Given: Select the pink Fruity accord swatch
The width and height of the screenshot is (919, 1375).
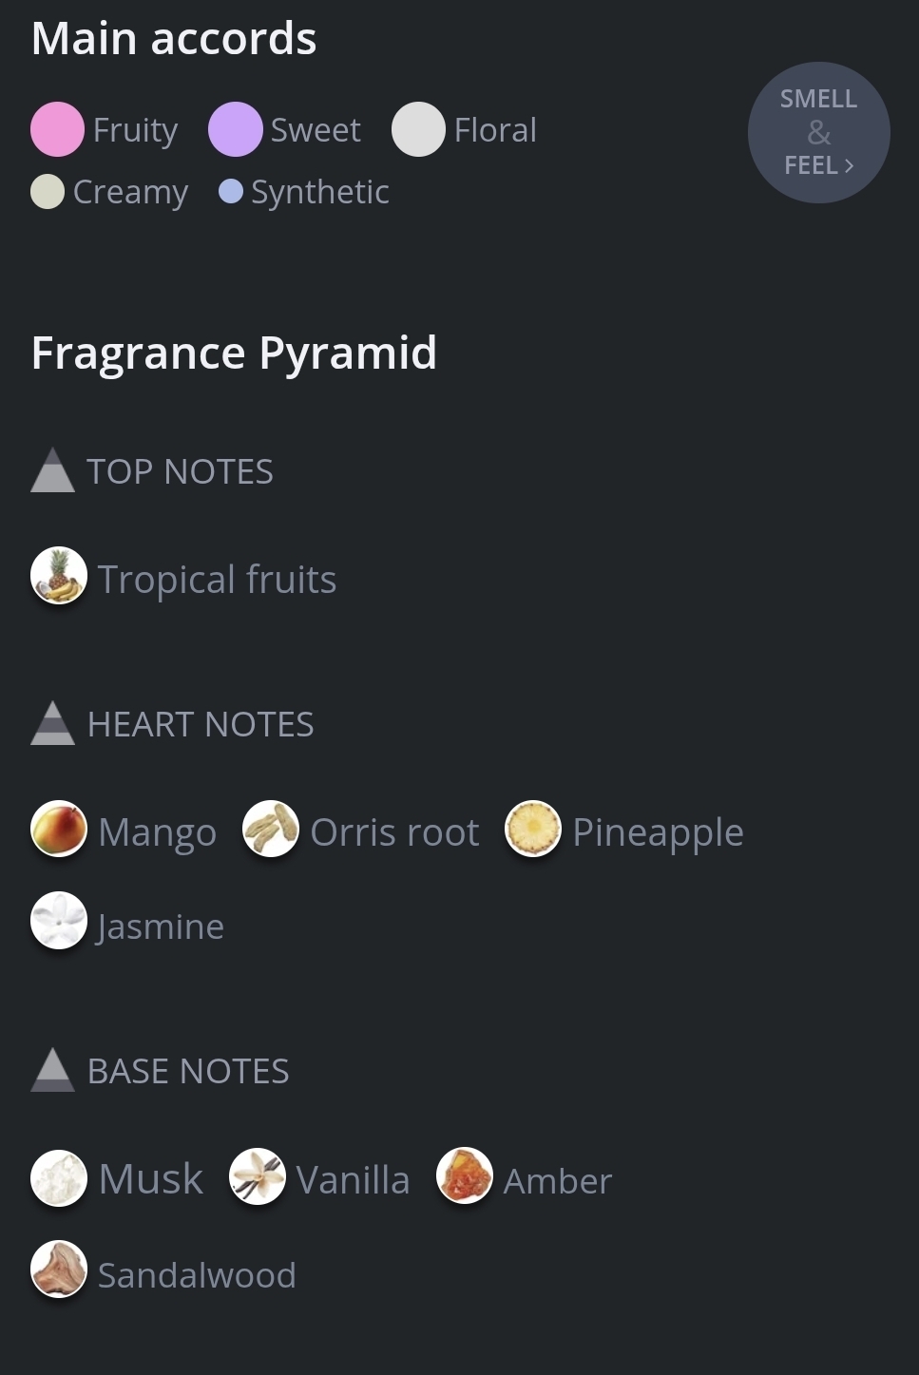Looking at the screenshot, I should click(x=58, y=129).
